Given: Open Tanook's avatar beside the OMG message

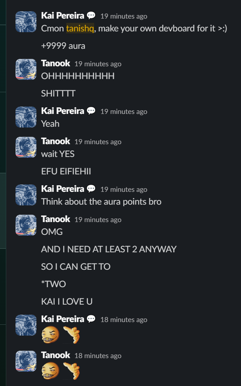Looking at the screenshot, I should 26,225.
